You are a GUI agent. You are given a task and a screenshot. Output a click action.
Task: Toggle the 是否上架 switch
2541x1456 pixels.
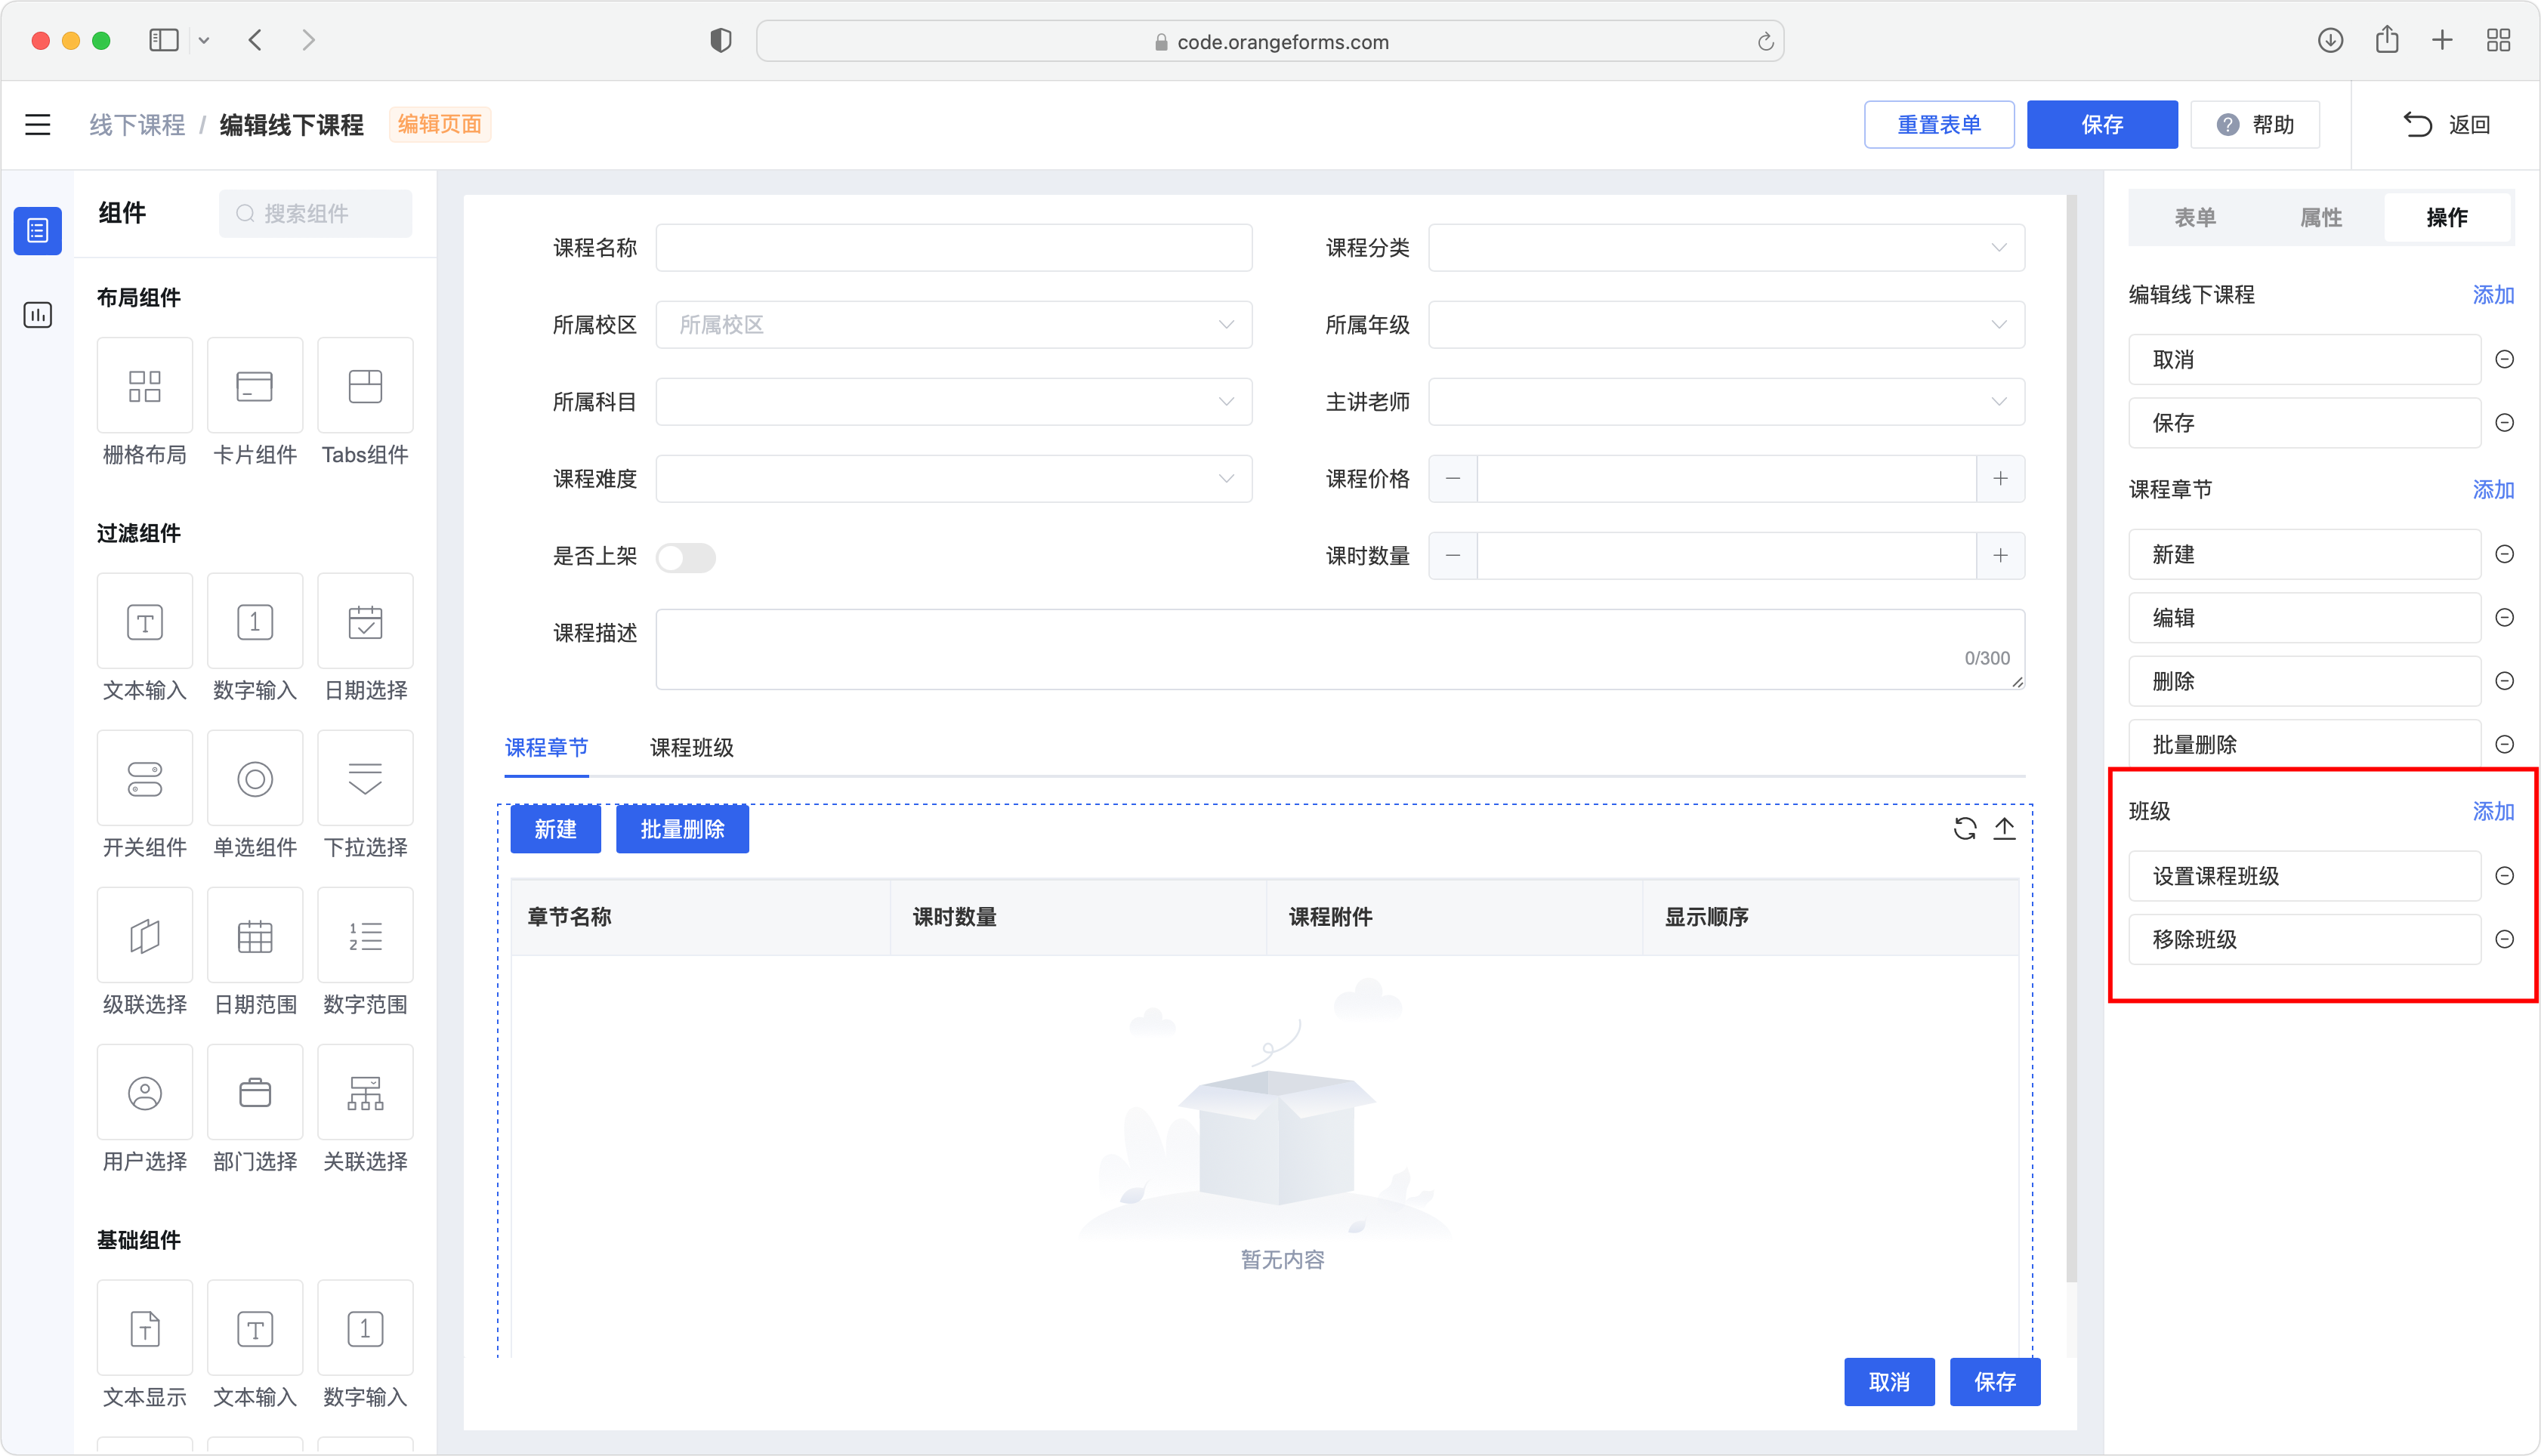point(686,557)
